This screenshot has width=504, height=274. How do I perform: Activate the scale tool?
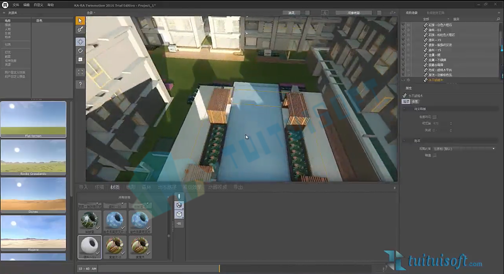tap(80, 59)
